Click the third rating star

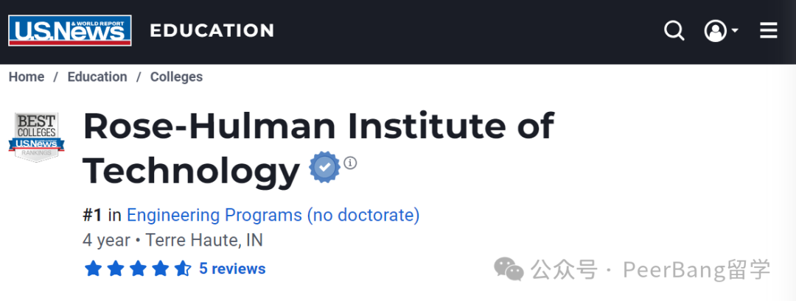click(x=138, y=268)
